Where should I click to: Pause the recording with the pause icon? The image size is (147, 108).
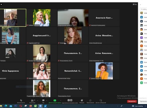[x=69, y=100]
